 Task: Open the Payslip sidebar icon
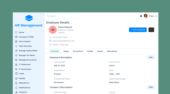[16, 78]
